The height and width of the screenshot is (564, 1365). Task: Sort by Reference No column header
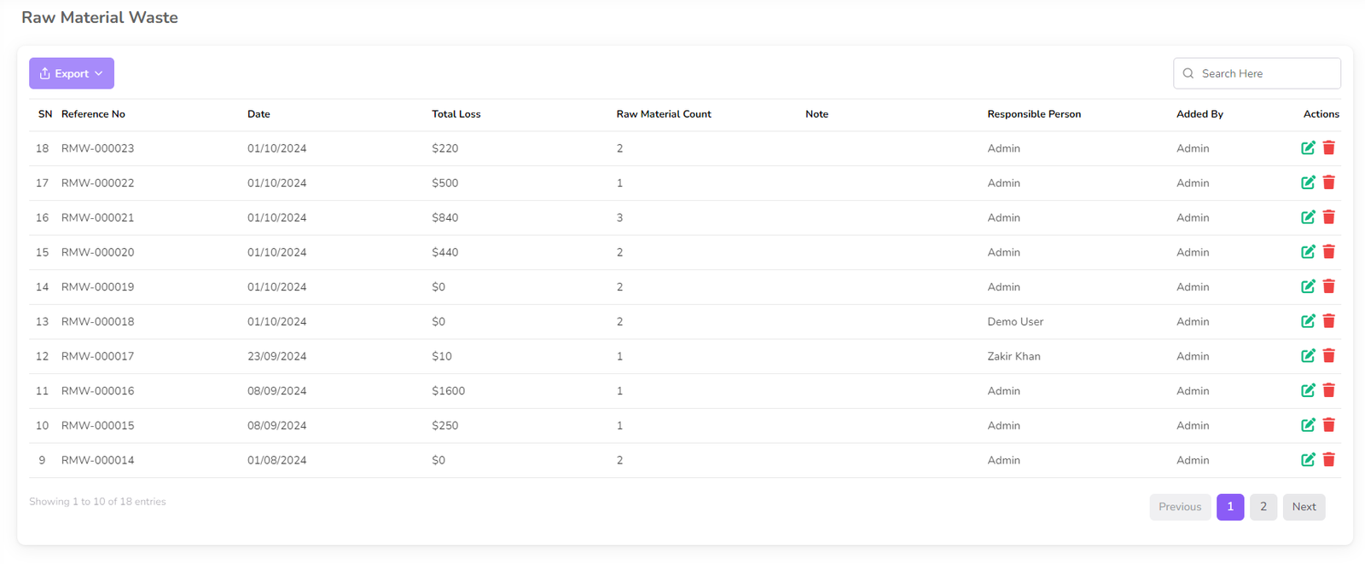tap(93, 114)
